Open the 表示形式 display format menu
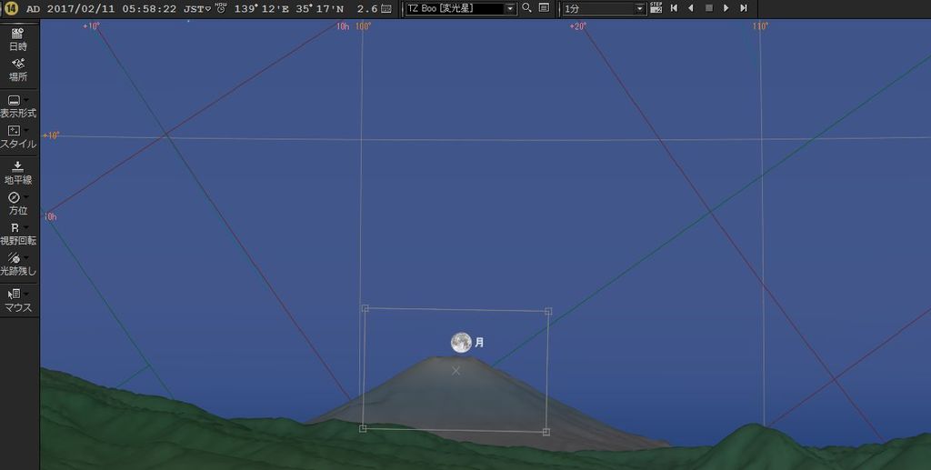 click(x=18, y=105)
